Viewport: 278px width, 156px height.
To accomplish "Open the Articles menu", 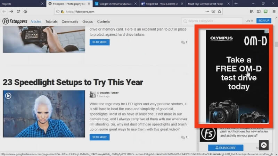I will pos(36,21).
